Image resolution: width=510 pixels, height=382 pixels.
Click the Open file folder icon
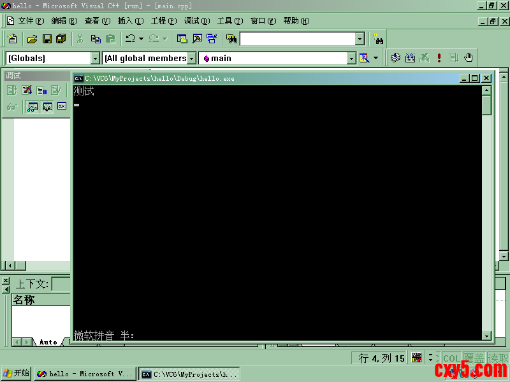point(32,39)
